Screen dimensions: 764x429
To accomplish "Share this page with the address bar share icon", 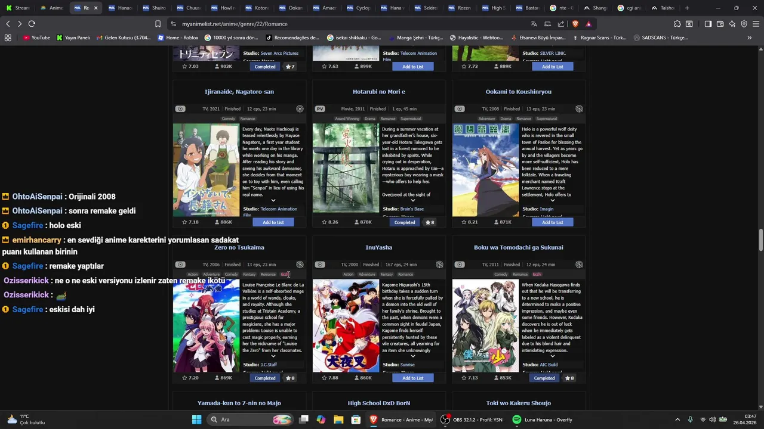I will (x=561, y=24).
